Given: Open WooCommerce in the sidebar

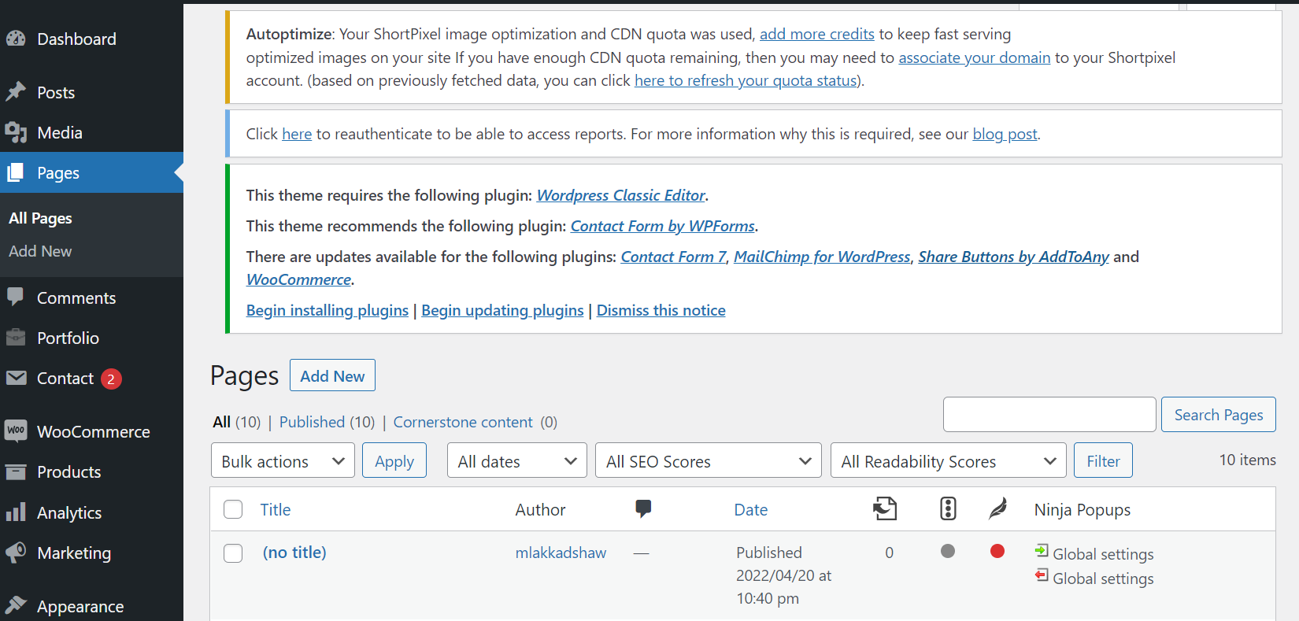Looking at the screenshot, I should (x=93, y=431).
